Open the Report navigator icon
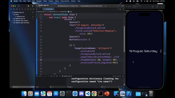Image resolution: width=175 pixels, height=98 pixels. [34, 9]
